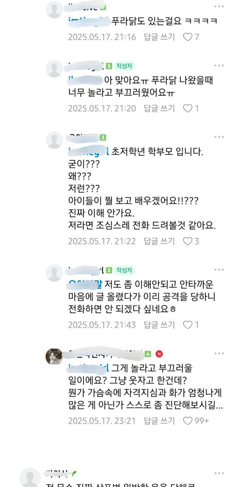Open more options for the 23:21 comment

pyautogui.click(x=219, y=353)
